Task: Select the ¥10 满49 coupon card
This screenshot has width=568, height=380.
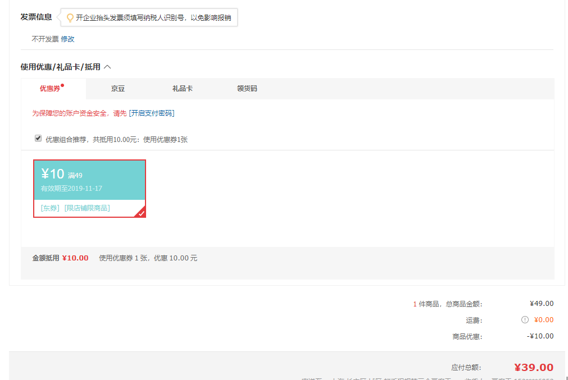Action: point(89,189)
